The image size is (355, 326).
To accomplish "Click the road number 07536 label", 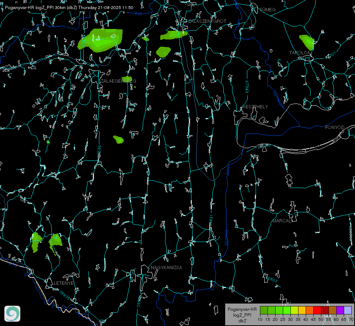I will pos(99,151).
